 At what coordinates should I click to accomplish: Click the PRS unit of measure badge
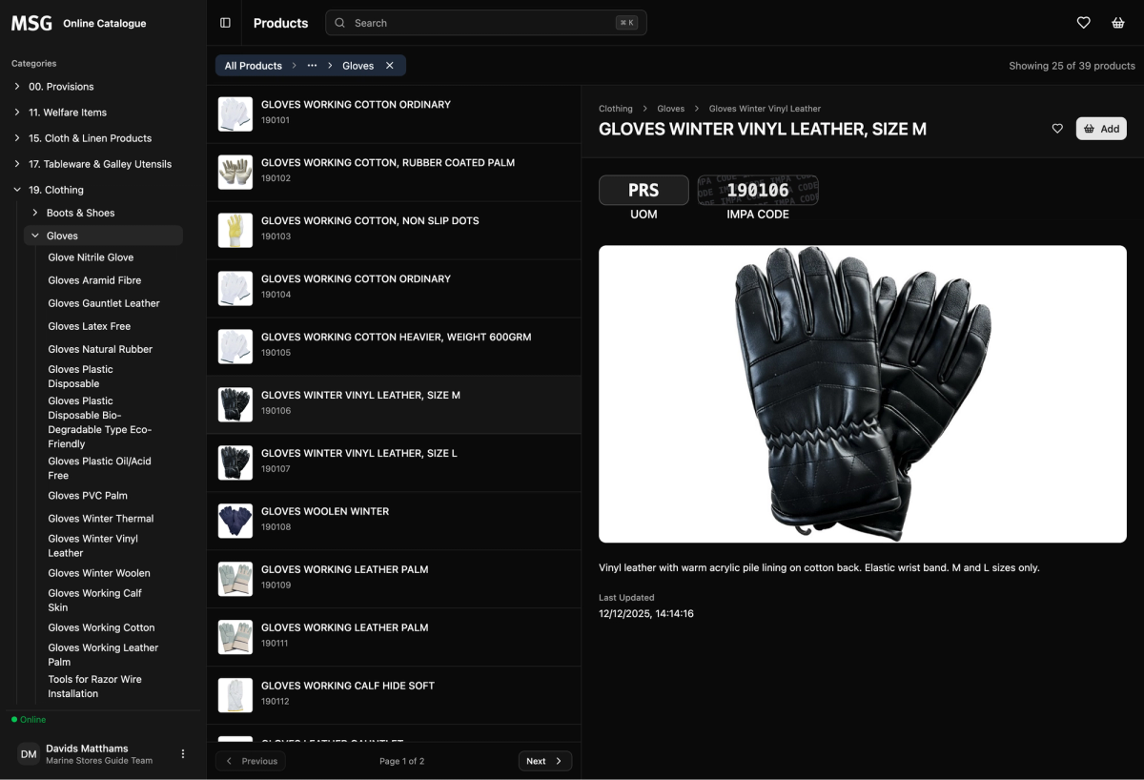643,190
